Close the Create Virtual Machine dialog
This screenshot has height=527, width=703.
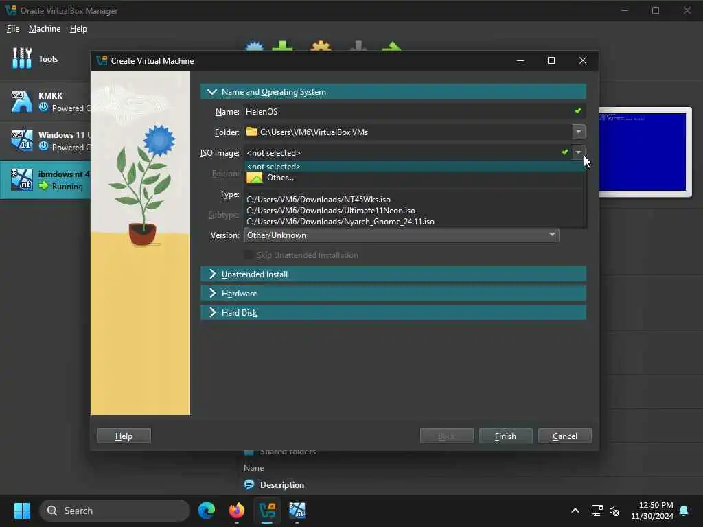point(582,60)
